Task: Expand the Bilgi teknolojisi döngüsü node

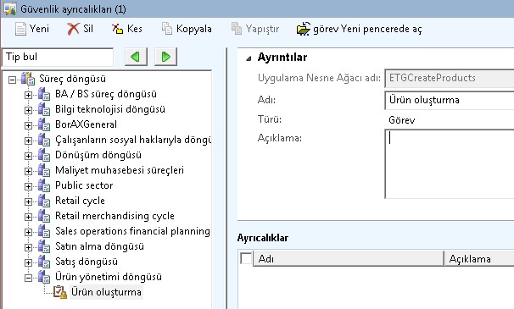Action: pos(28,110)
